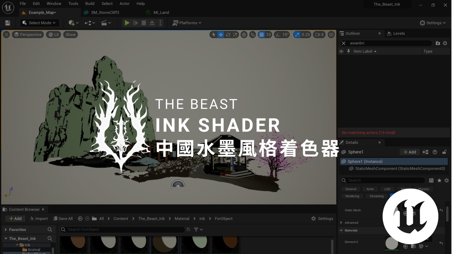Screen dimensions: 452x254
Task: Open the Cinematics clapperboard dropdown
Action: point(106,23)
